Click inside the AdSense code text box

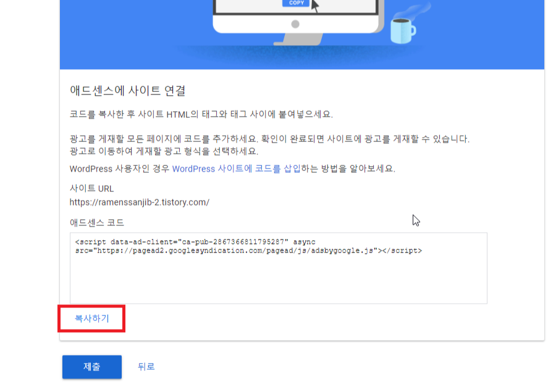pyautogui.click(x=279, y=268)
